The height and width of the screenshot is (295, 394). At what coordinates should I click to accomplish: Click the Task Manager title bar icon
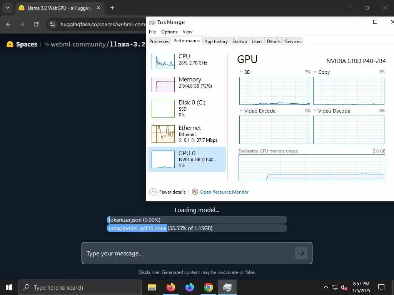point(152,22)
